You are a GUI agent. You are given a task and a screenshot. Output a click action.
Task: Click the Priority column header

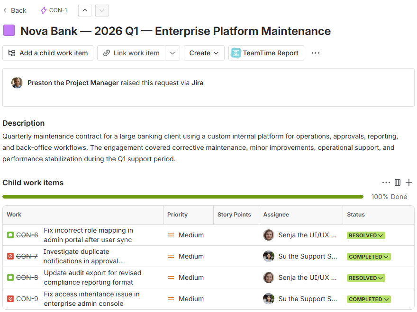[x=178, y=215]
